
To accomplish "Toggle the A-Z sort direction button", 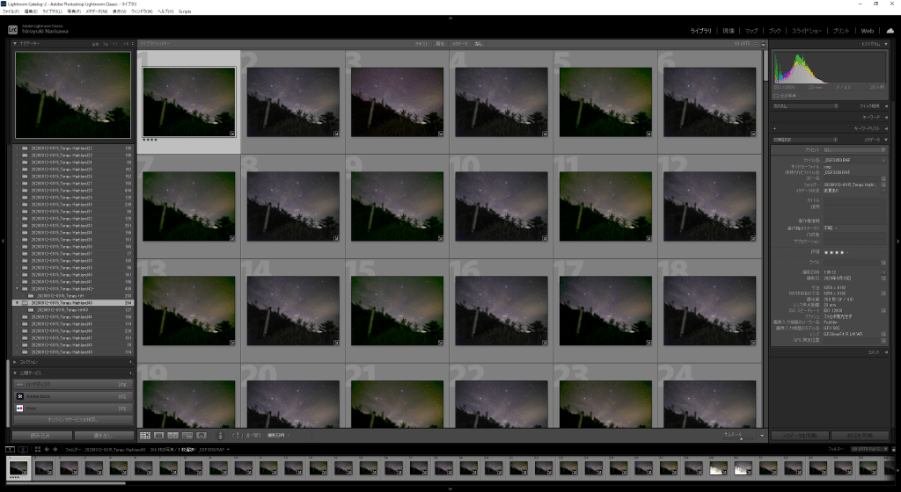I will coord(236,435).
